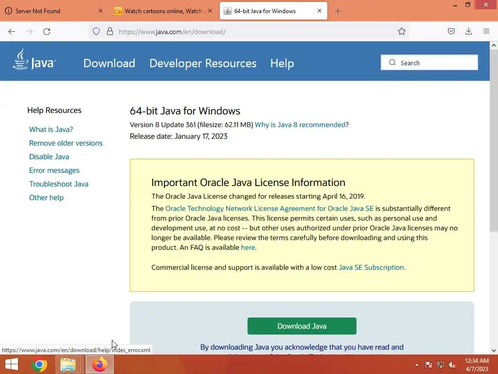Open the tracking protection shield icon

click(96, 31)
